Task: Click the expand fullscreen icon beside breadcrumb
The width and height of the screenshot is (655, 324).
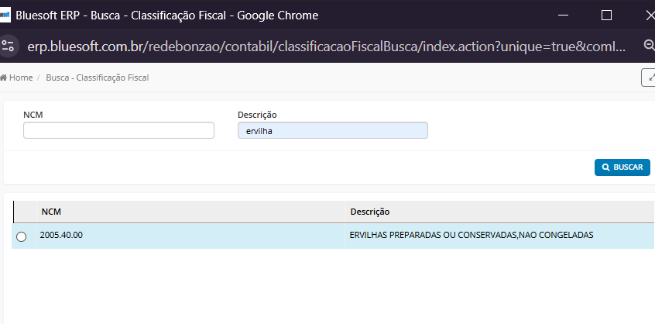Action: click(649, 78)
